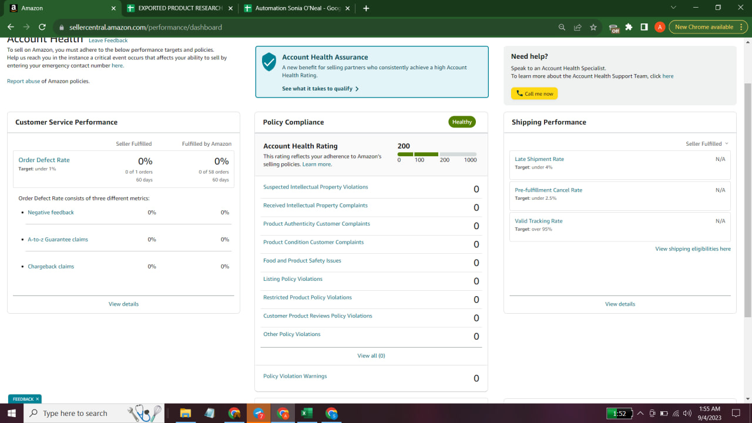This screenshot has height=423, width=752.
Task: Close the Automation Sonia O'Neal tab
Action: (348, 8)
